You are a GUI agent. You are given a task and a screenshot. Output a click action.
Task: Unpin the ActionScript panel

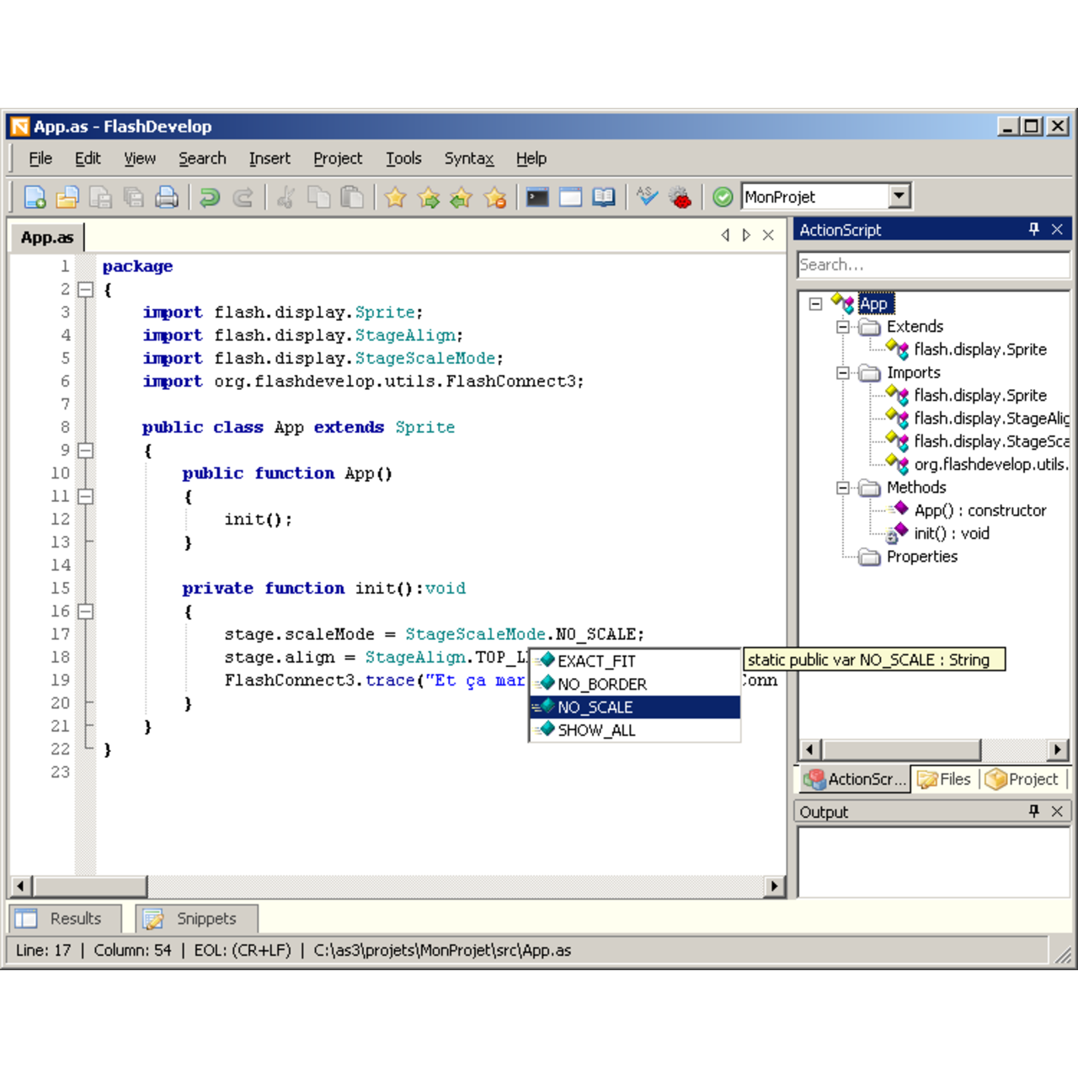(x=1033, y=229)
